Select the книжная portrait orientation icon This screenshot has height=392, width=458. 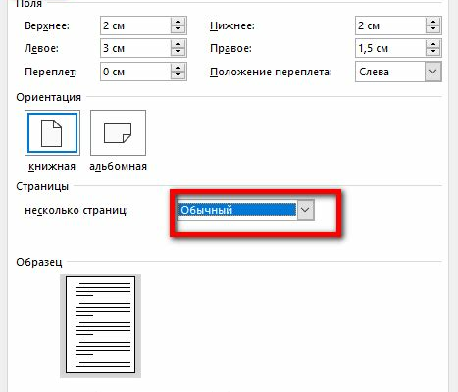pos(52,133)
